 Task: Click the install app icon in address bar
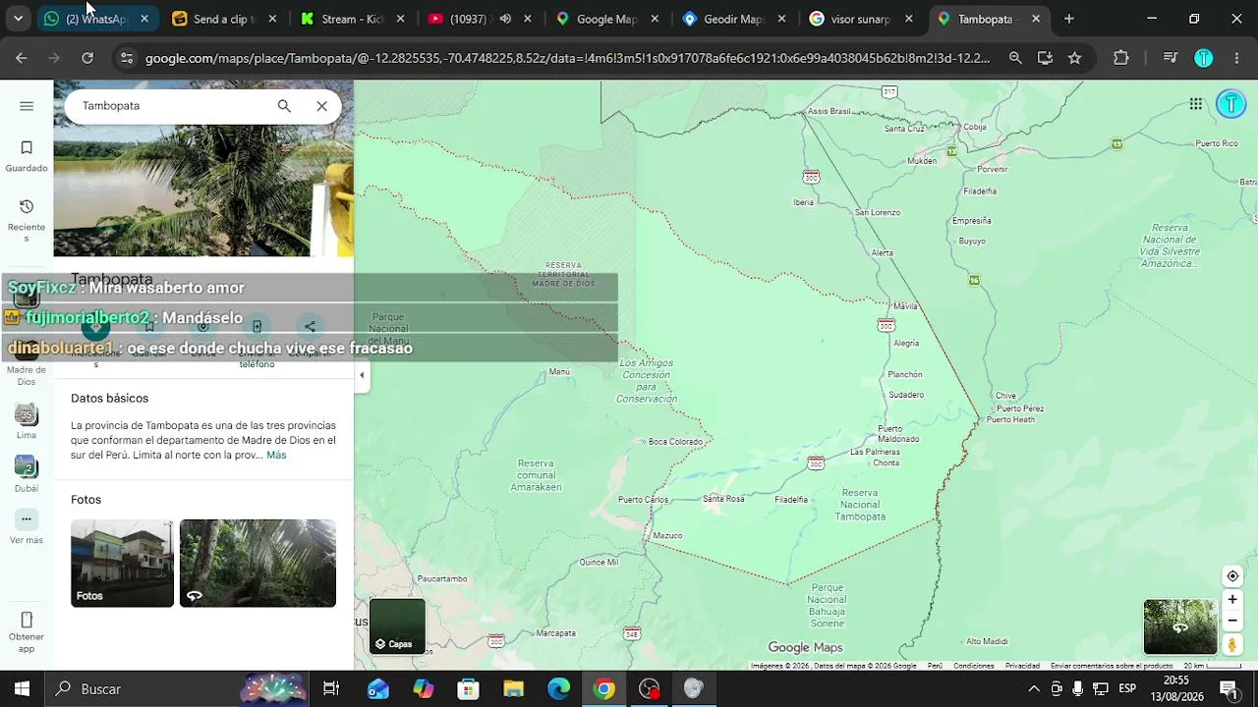point(1045,58)
